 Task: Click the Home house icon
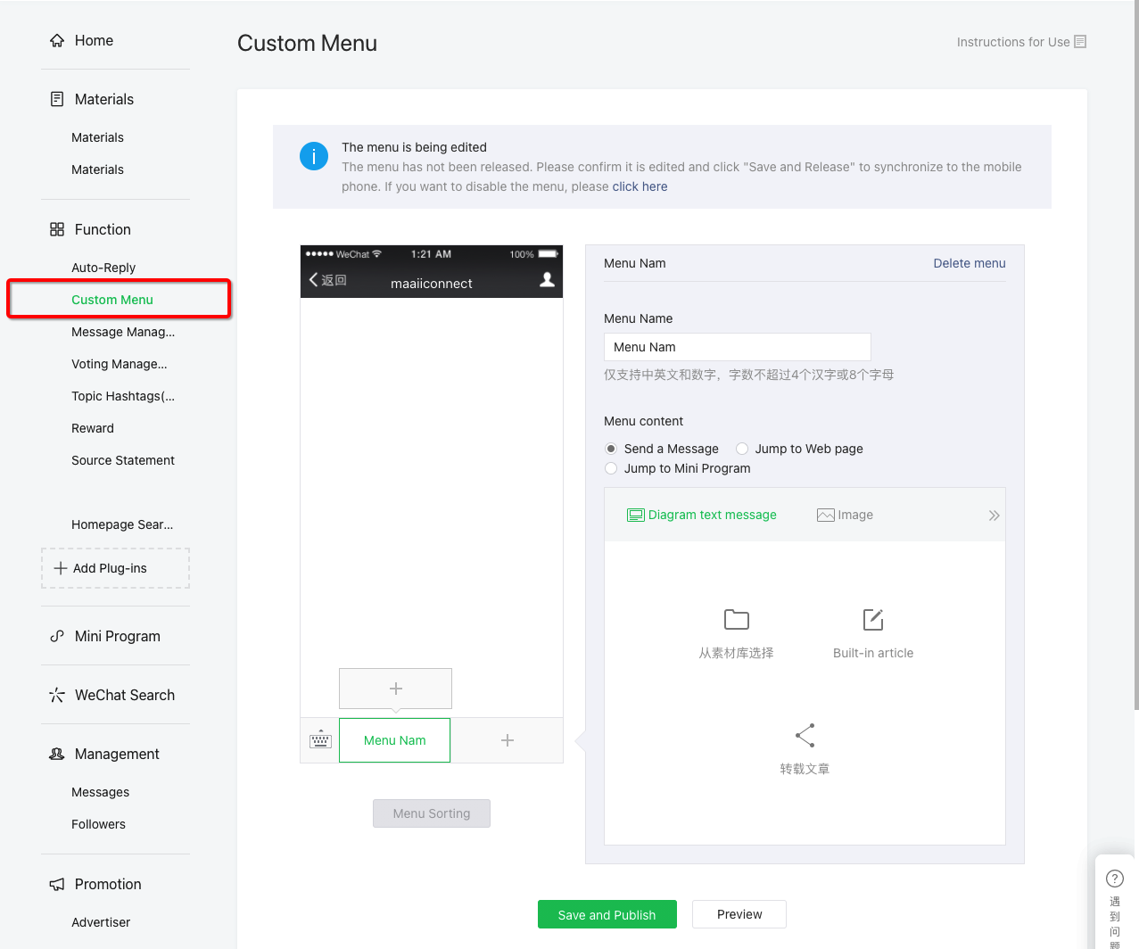coord(57,40)
